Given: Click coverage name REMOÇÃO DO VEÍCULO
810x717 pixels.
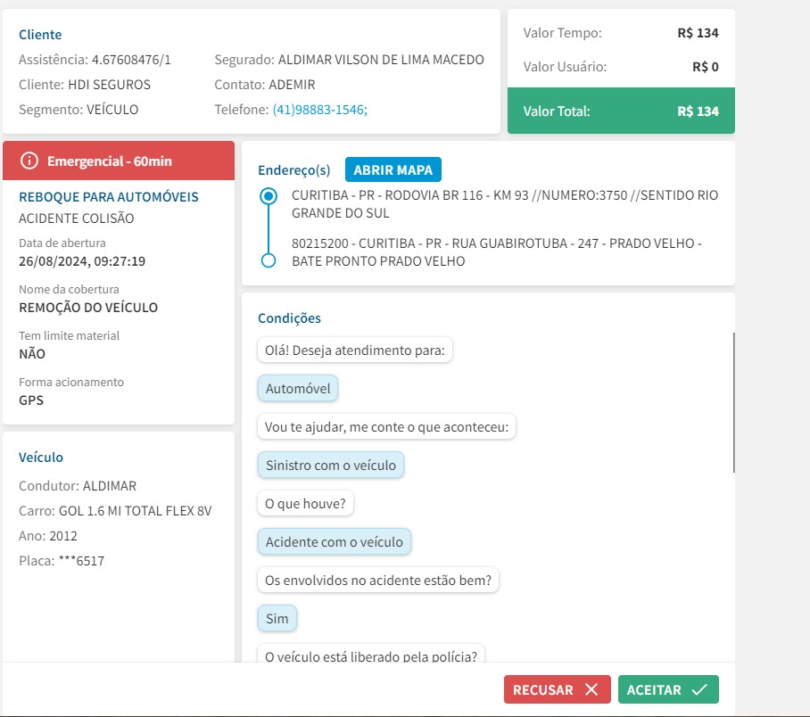Looking at the screenshot, I should [88, 308].
